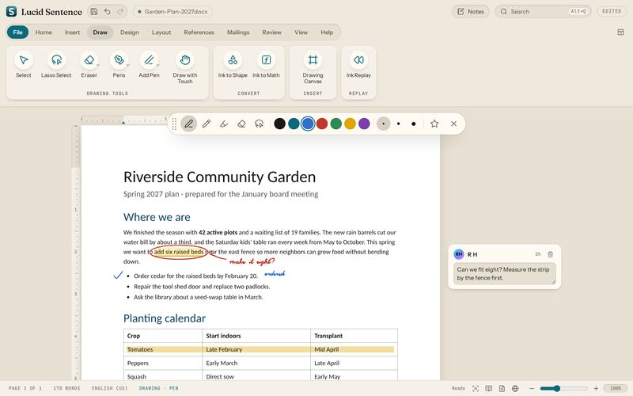Switch to the Insert tab
The width and height of the screenshot is (633, 396).
[72, 32]
